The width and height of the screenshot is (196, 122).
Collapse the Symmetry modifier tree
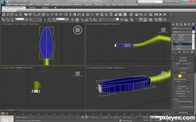tap(176, 35)
